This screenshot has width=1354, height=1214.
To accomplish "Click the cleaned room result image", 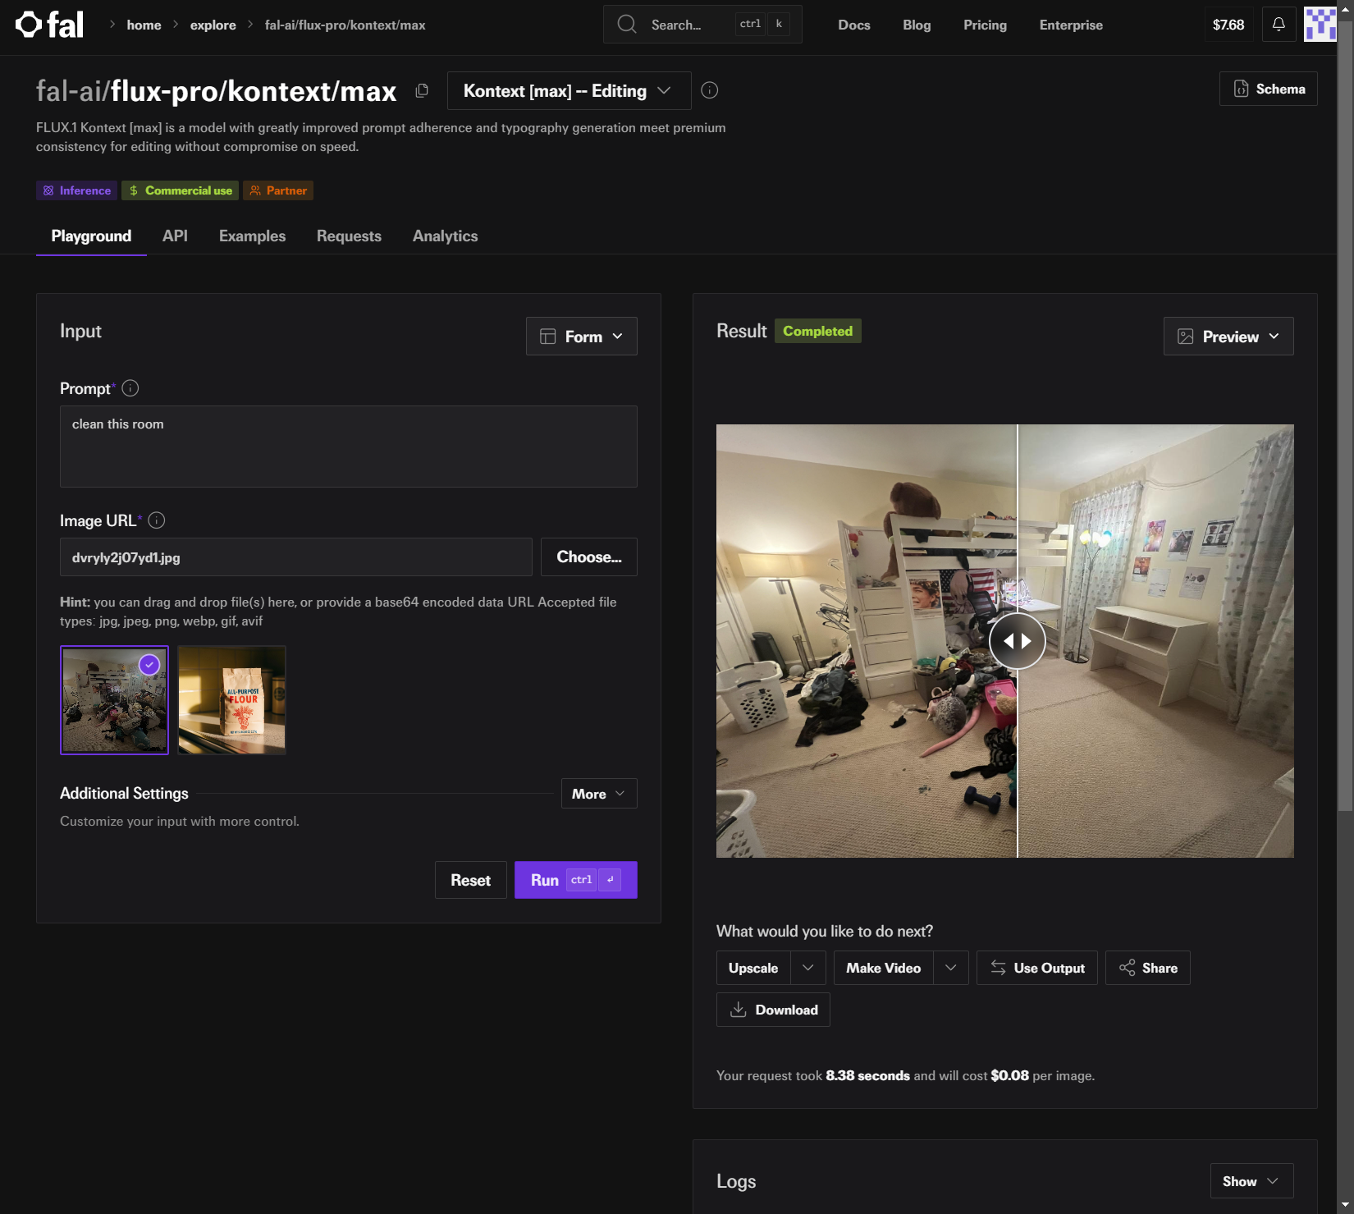I will point(1155,641).
